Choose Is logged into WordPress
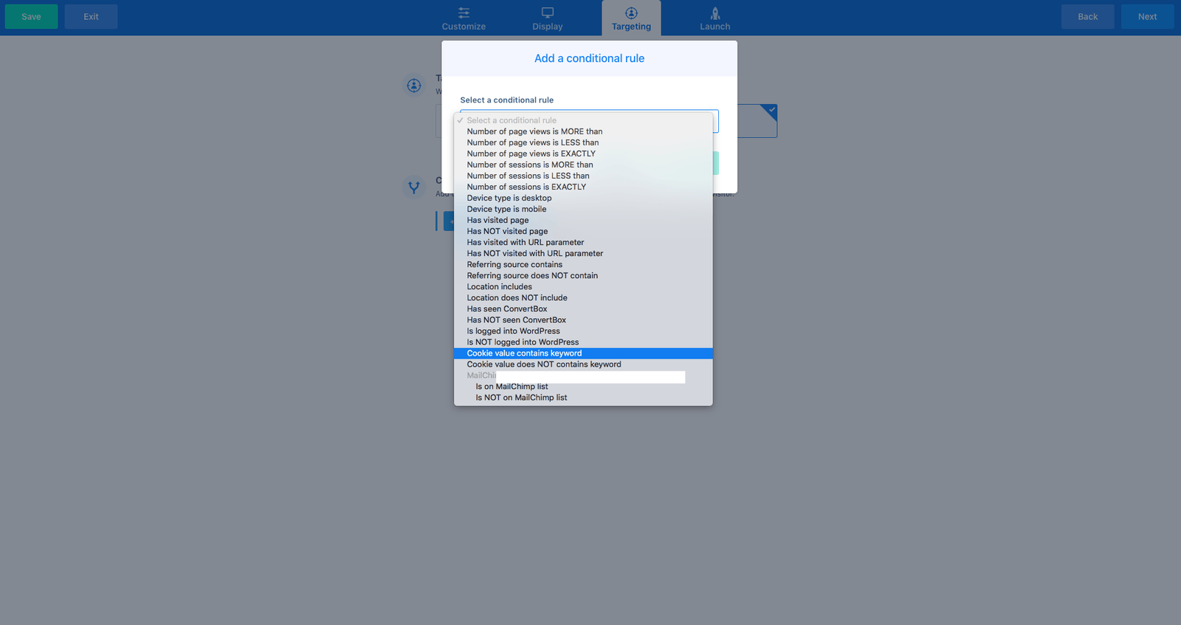This screenshot has width=1181, height=625. click(x=583, y=331)
